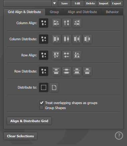Choose Row Align bottom edges icon

pyautogui.click(x=77, y=55)
